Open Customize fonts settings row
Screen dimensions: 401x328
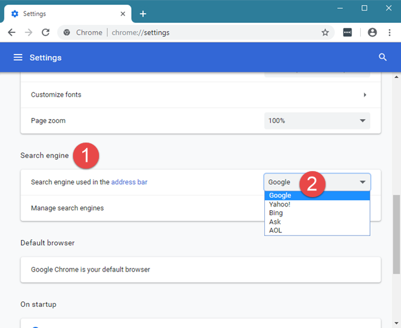(200, 95)
